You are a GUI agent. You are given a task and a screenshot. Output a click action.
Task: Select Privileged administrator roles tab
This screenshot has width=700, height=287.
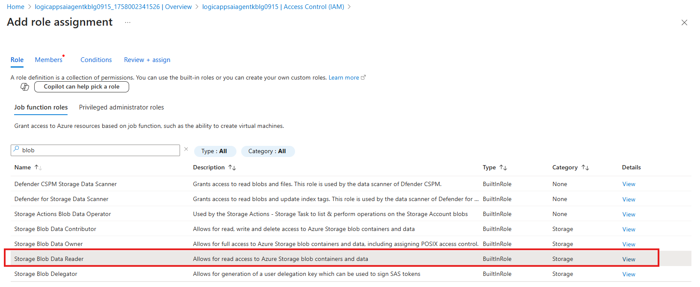(121, 107)
